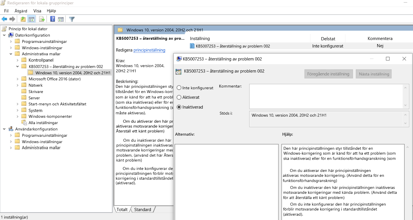
Task: Click the Forward arrow in the toolbar
Action: coord(12,19)
